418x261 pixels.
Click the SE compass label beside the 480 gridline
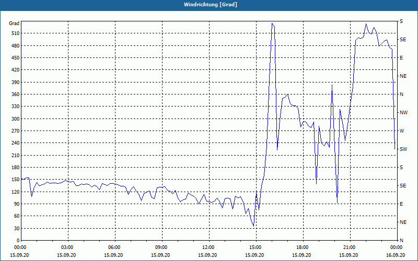click(403, 40)
